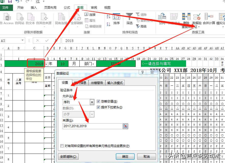225x163 pixels.
Task: Sort descending Z to A icon
Action: click(108, 24)
